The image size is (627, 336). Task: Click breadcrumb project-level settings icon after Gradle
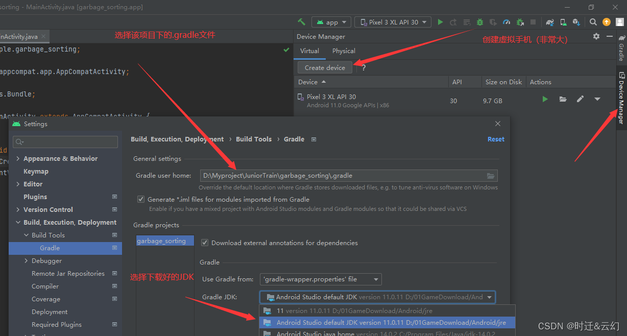click(314, 139)
